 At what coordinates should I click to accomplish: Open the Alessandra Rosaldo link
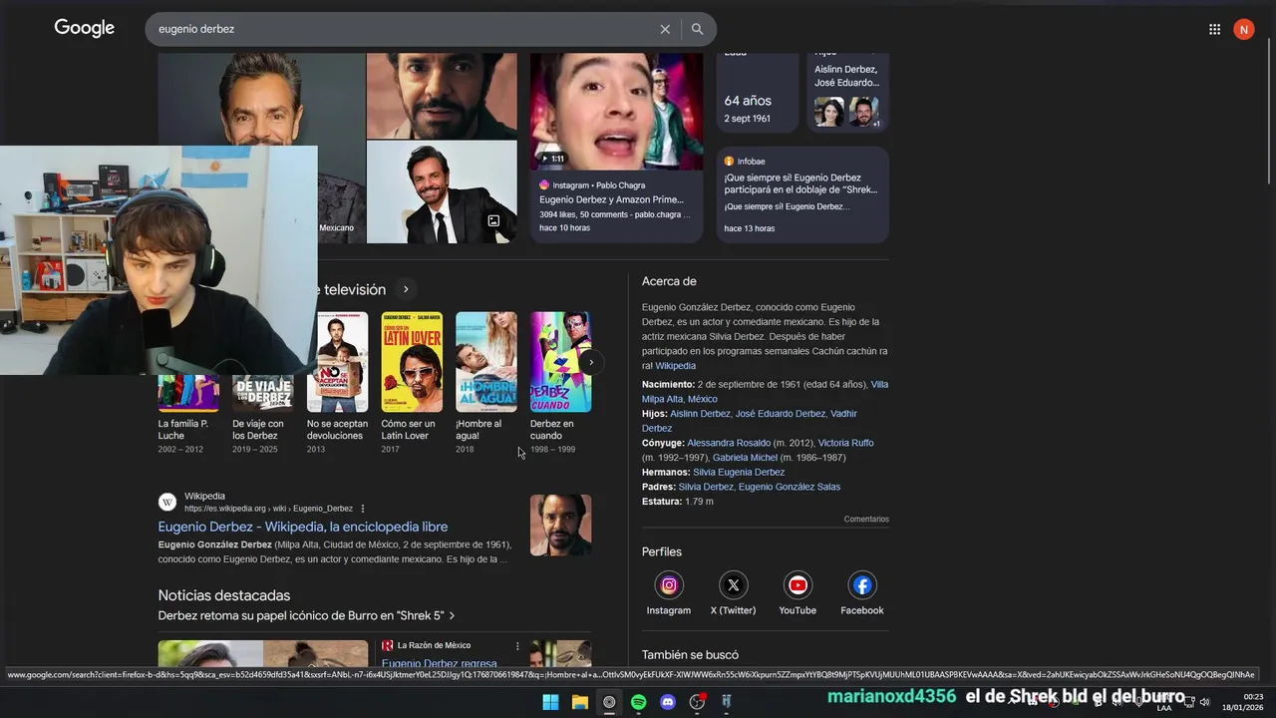pyautogui.click(x=729, y=443)
